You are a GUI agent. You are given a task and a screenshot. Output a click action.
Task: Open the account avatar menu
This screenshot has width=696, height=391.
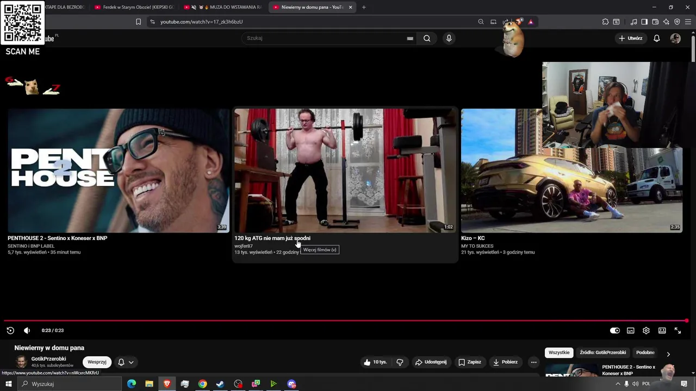pyautogui.click(x=675, y=38)
